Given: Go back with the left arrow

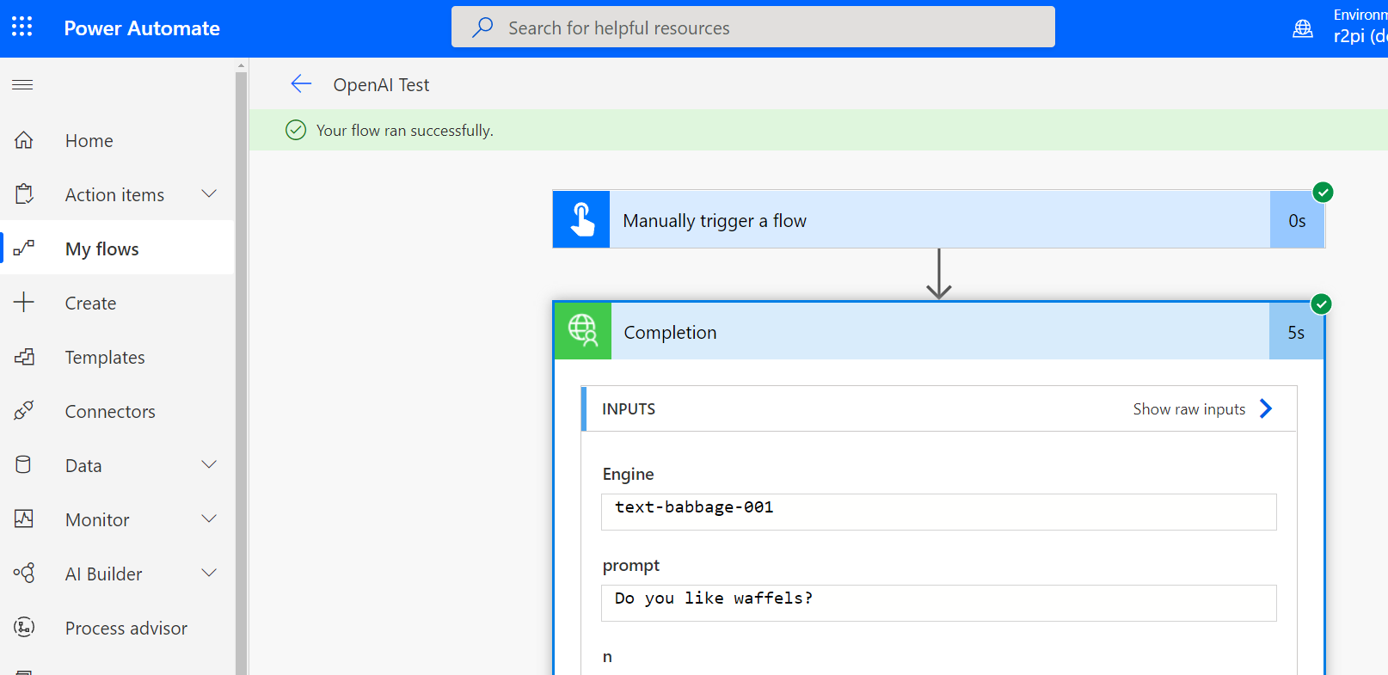Looking at the screenshot, I should (x=301, y=83).
